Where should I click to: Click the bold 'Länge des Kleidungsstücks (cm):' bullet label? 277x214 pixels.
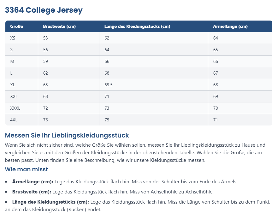coord(51,202)
